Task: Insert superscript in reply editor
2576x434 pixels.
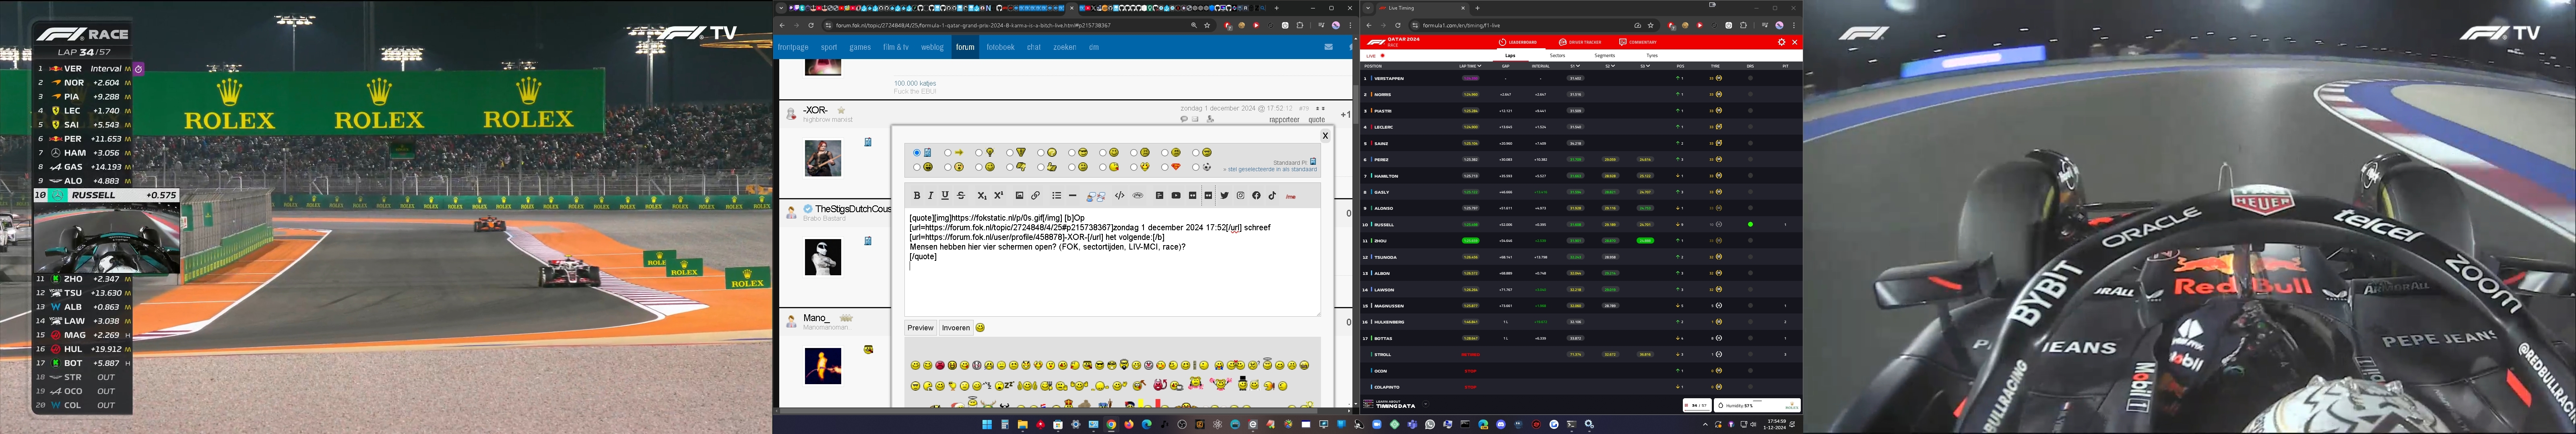Action: click(999, 196)
